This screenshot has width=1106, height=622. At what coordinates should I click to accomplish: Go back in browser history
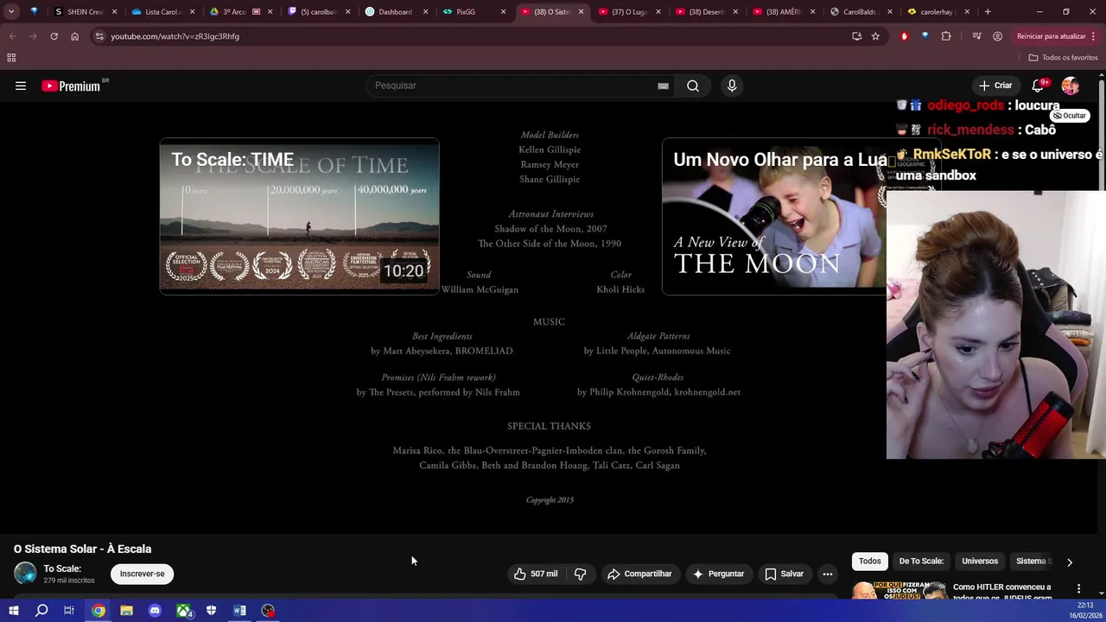click(12, 36)
